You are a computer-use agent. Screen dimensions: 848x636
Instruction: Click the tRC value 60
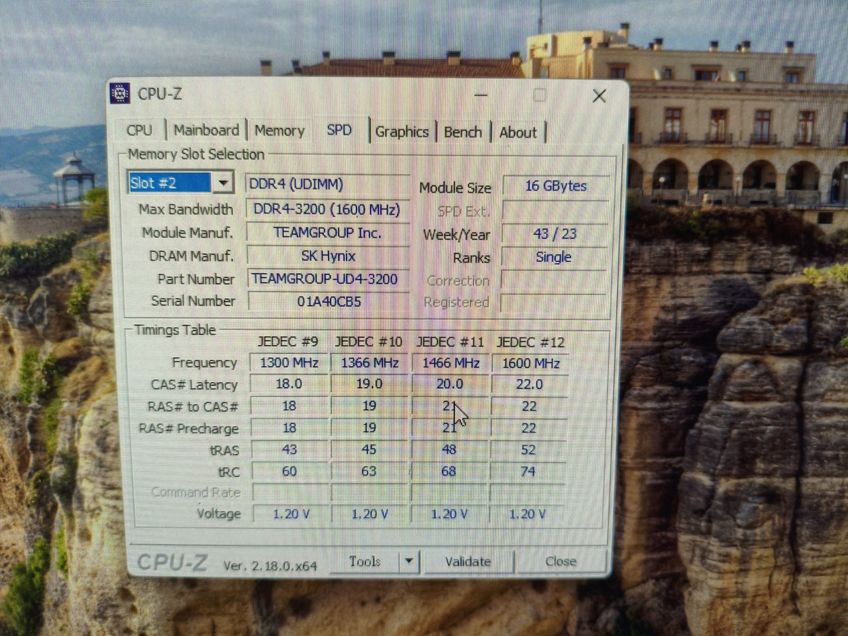point(290,471)
